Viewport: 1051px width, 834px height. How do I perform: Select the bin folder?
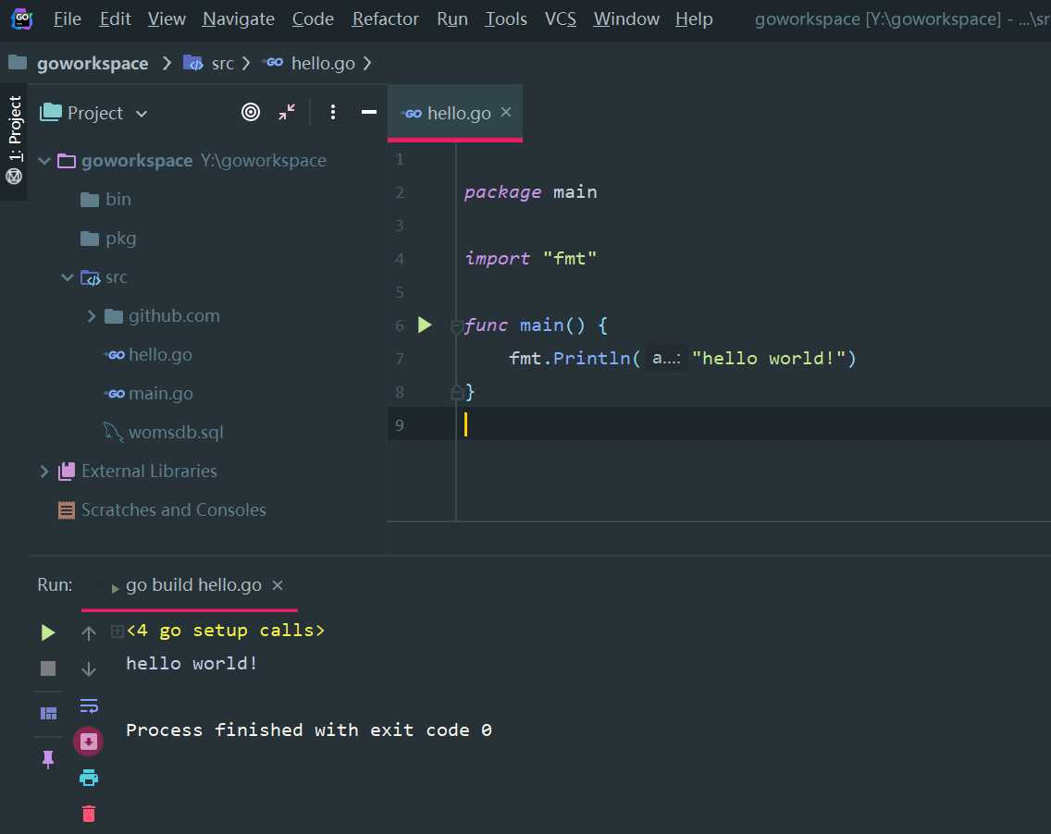click(118, 199)
